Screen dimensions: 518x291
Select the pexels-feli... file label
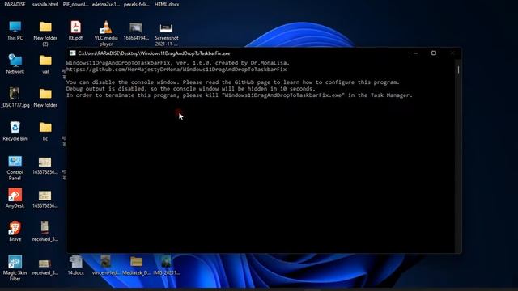[137, 4]
